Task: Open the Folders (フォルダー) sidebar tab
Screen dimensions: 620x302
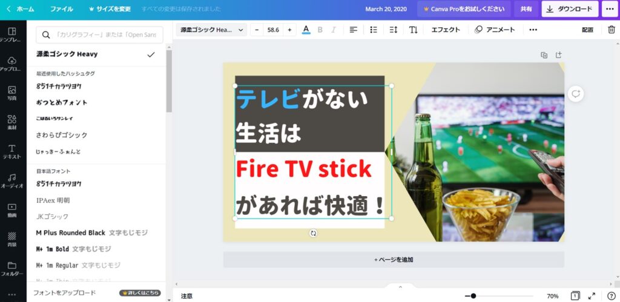Action: coord(12,268)
